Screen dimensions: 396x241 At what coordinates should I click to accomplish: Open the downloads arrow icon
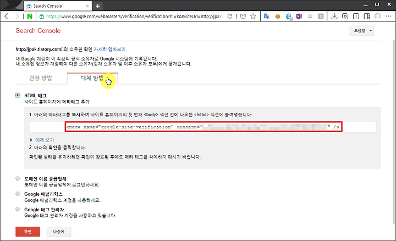(334, 17)
